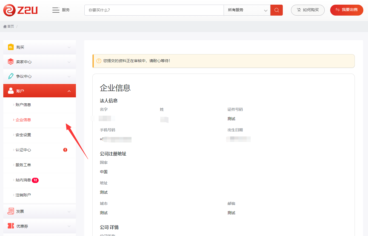
Task: Click the home icon in breadcrumb
Action: click(5, 27)
